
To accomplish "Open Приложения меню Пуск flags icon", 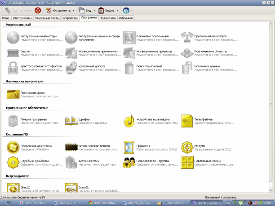I will pos(187,37).
